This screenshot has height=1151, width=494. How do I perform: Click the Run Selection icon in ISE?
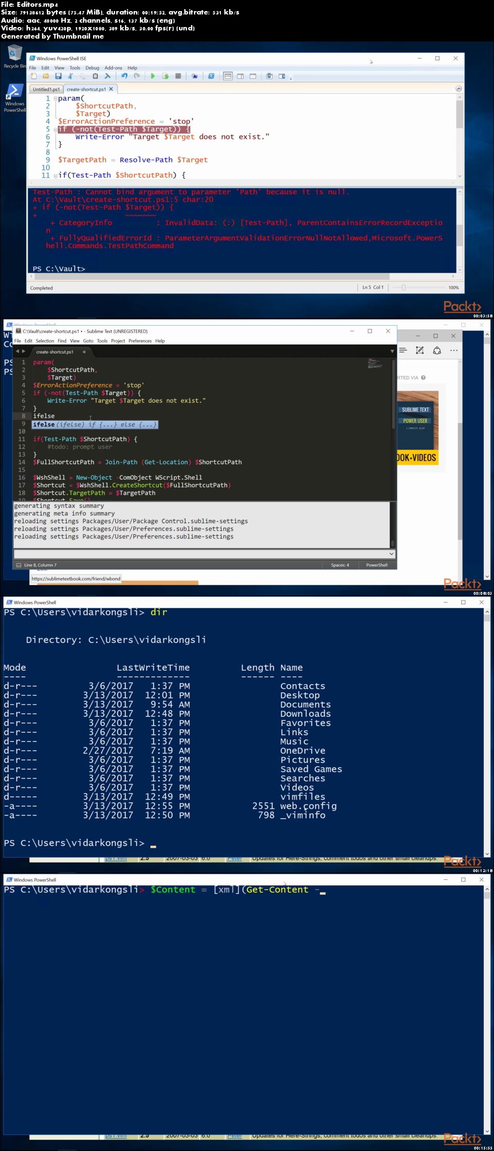click(x=165, y=76)
